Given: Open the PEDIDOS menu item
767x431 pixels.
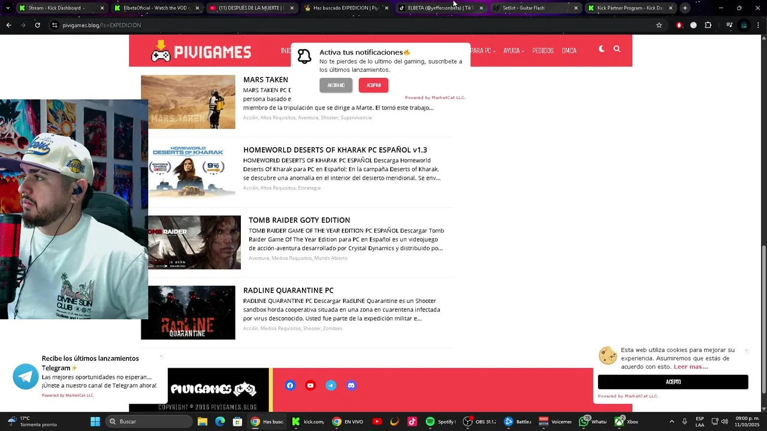Looking at the screenshot, I should (543, 51).
